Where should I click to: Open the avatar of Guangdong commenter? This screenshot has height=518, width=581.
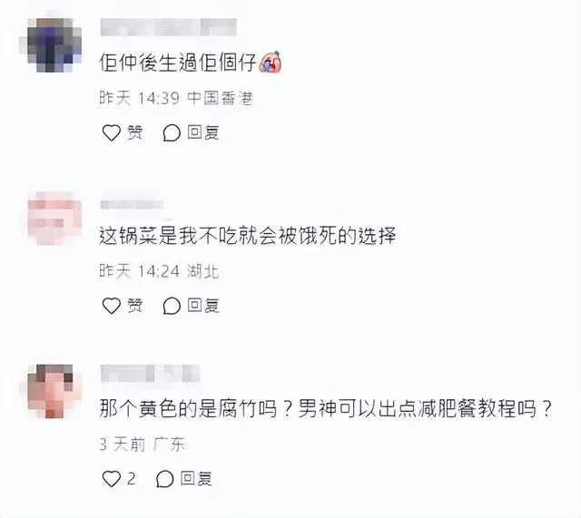[x=54, y=391]
